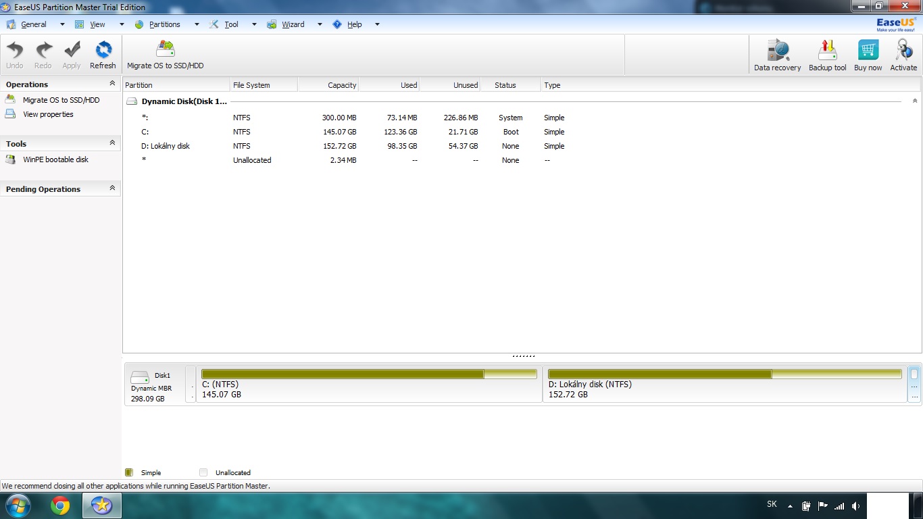Open Google Chrome from the taskbar
Viewport: 923px width, 519px height.
coord(60,505)
